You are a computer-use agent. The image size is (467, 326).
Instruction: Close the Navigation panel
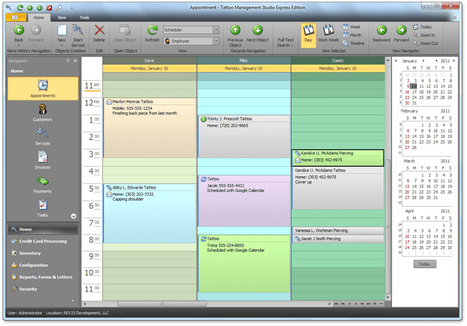[75, 61]
